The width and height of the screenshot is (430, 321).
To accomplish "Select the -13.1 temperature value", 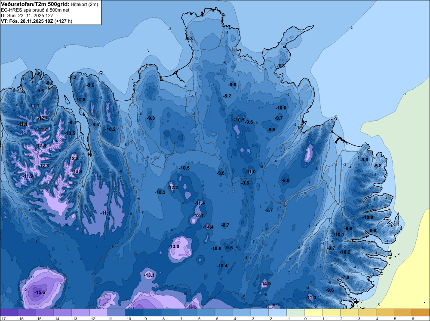I will click(x=150, y=276).
